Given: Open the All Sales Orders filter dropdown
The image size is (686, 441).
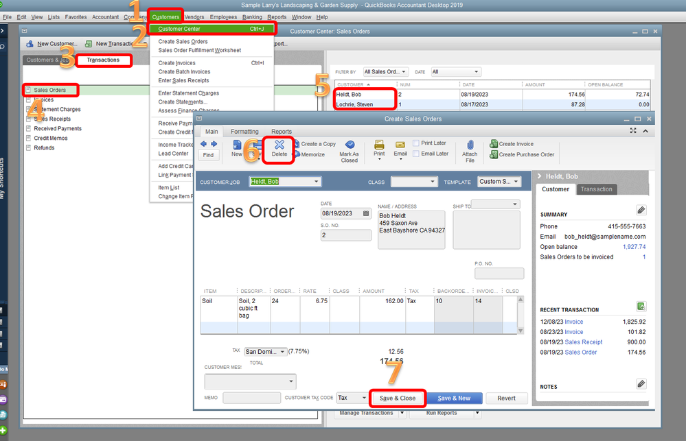Looking at the screenshot, I should pyautogui.click(x=404, y=72).
